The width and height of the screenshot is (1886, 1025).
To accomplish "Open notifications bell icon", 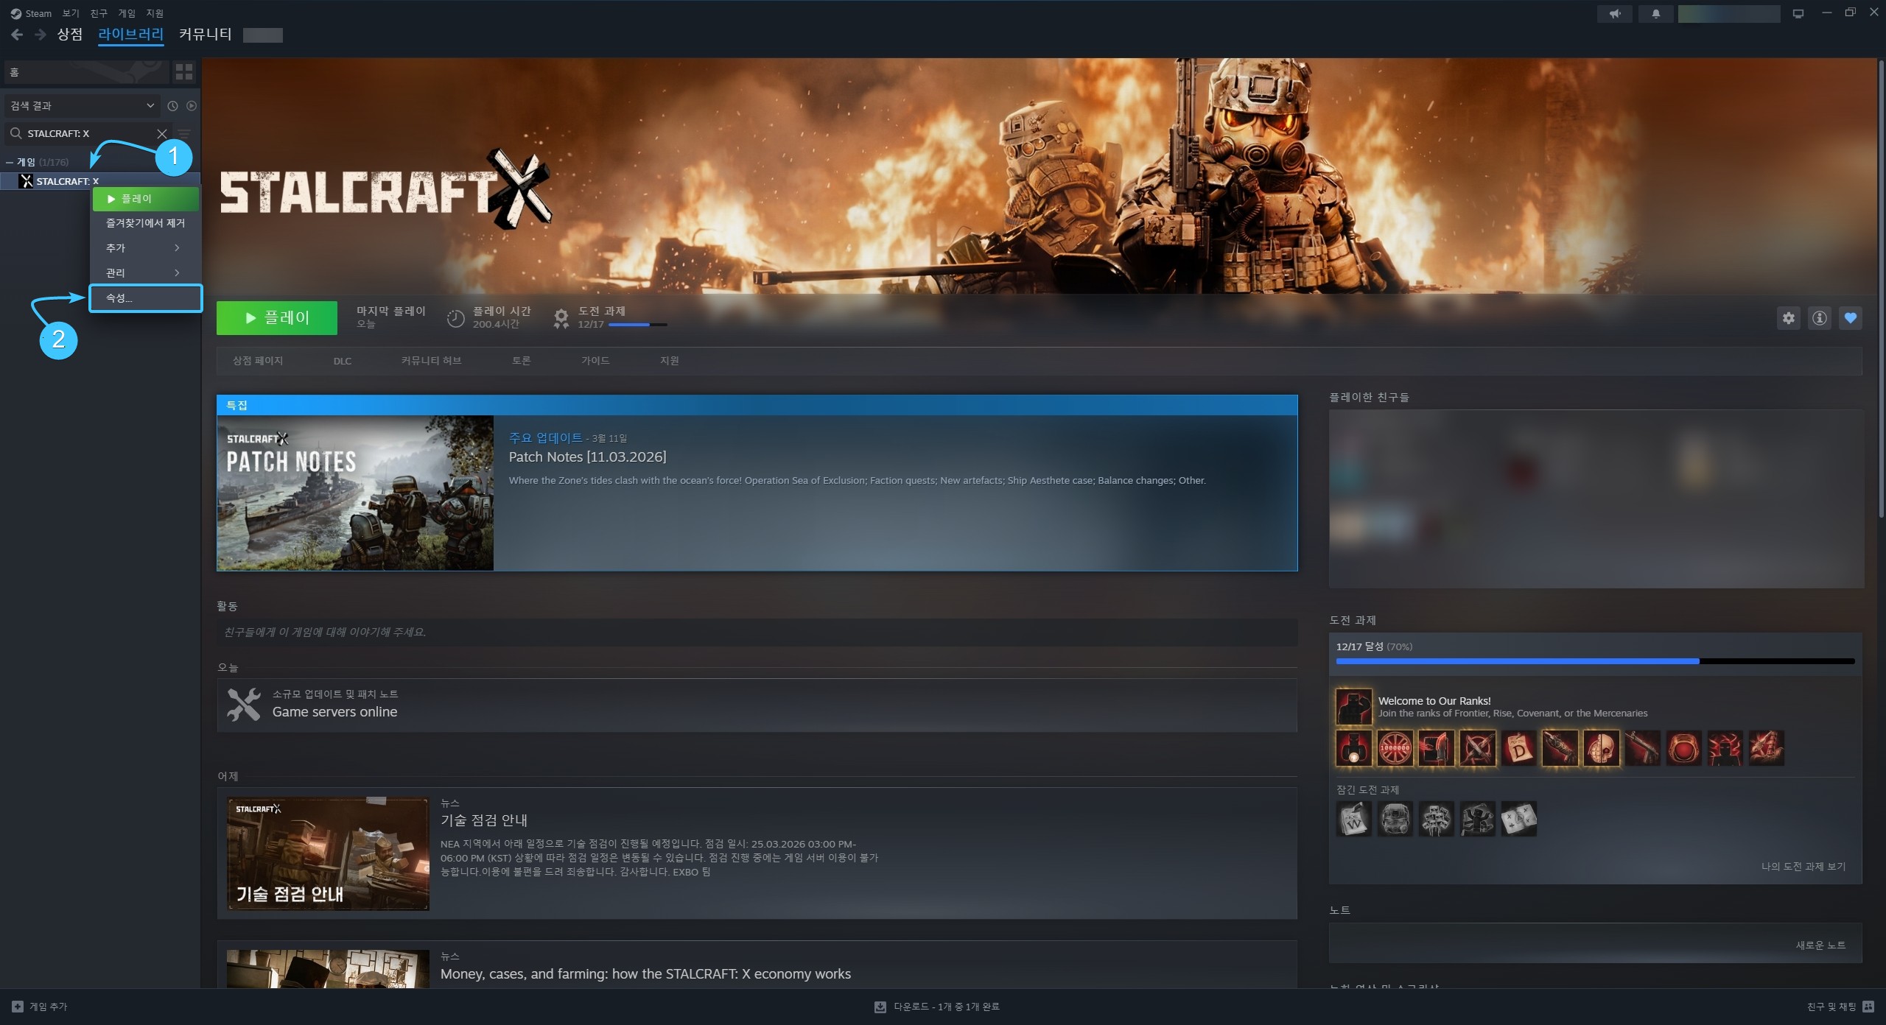I will (1656, 13).
